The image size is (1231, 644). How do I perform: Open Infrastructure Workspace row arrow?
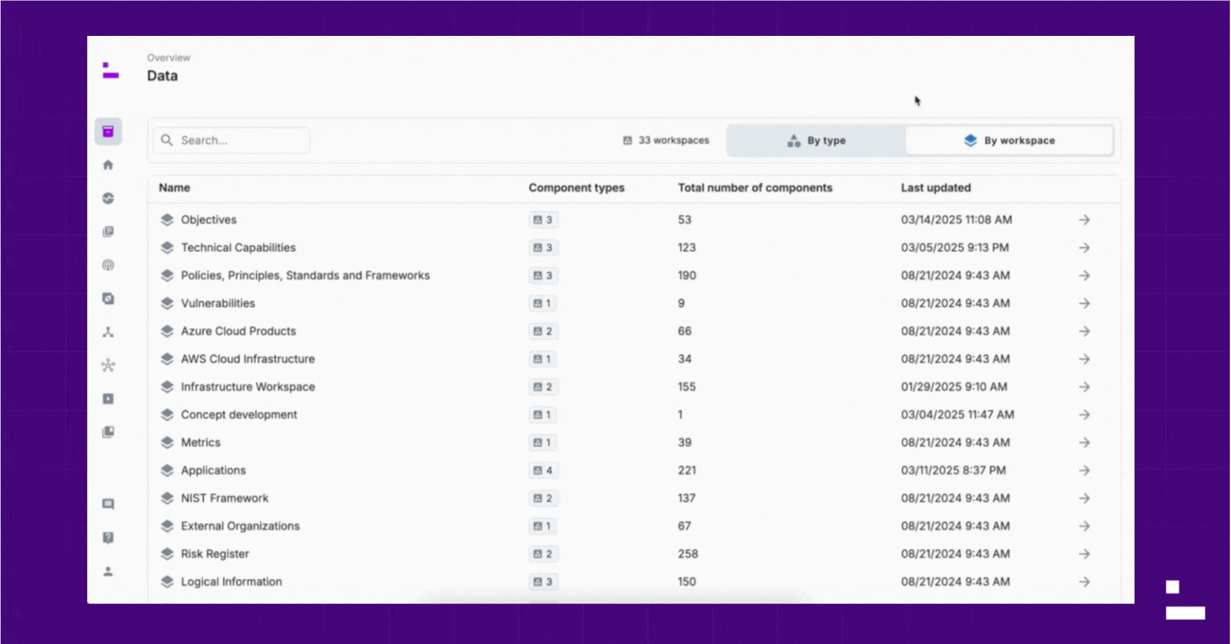[1085, 387]
